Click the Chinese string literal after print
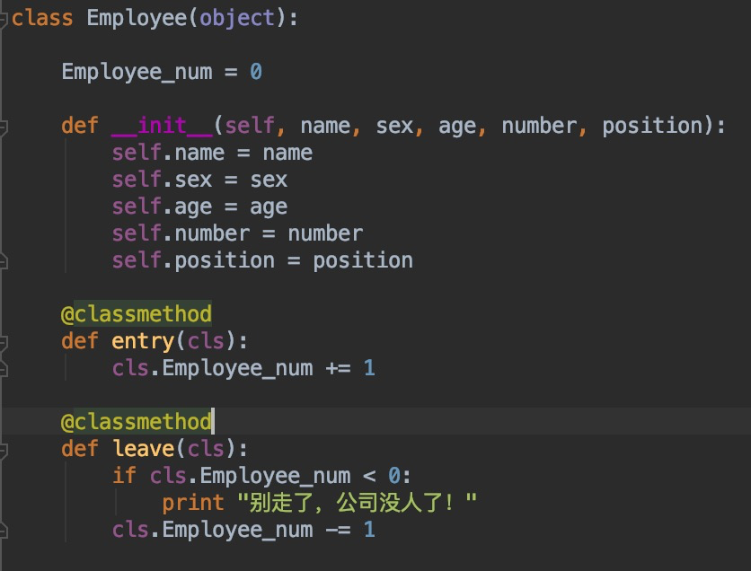The height and width of the screenshot is (571, 751). 358,503
